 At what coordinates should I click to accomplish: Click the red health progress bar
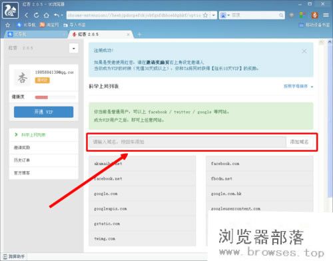(x=41, y=97)
